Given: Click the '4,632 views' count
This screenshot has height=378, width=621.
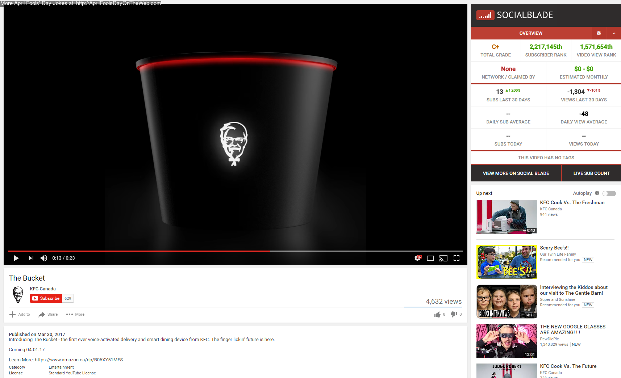Looking at the screenshot, I should (444, 302).
